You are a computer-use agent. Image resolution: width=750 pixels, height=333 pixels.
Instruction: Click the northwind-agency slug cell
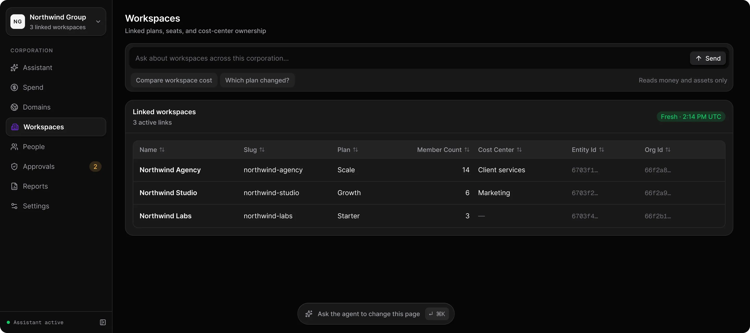[x=273, y=170]
